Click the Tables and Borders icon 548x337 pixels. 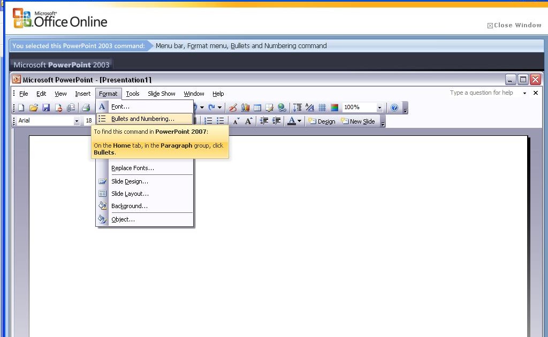click(x=270, y=108)
